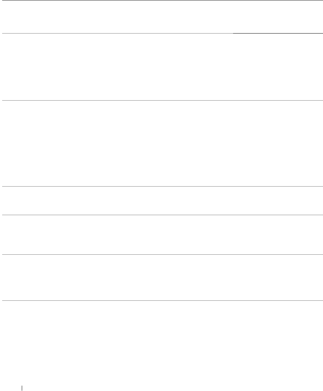Click the divider beneath the shortest empty row
This screenshot has width=323, height=391.
pyautogui.click(x=161, y=215)
